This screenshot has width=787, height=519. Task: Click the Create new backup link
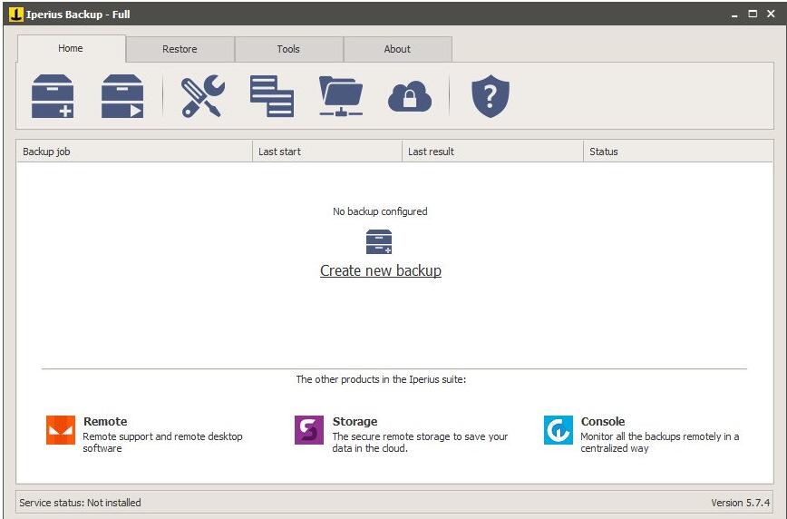pyautogui.click(x=381, y=270)
